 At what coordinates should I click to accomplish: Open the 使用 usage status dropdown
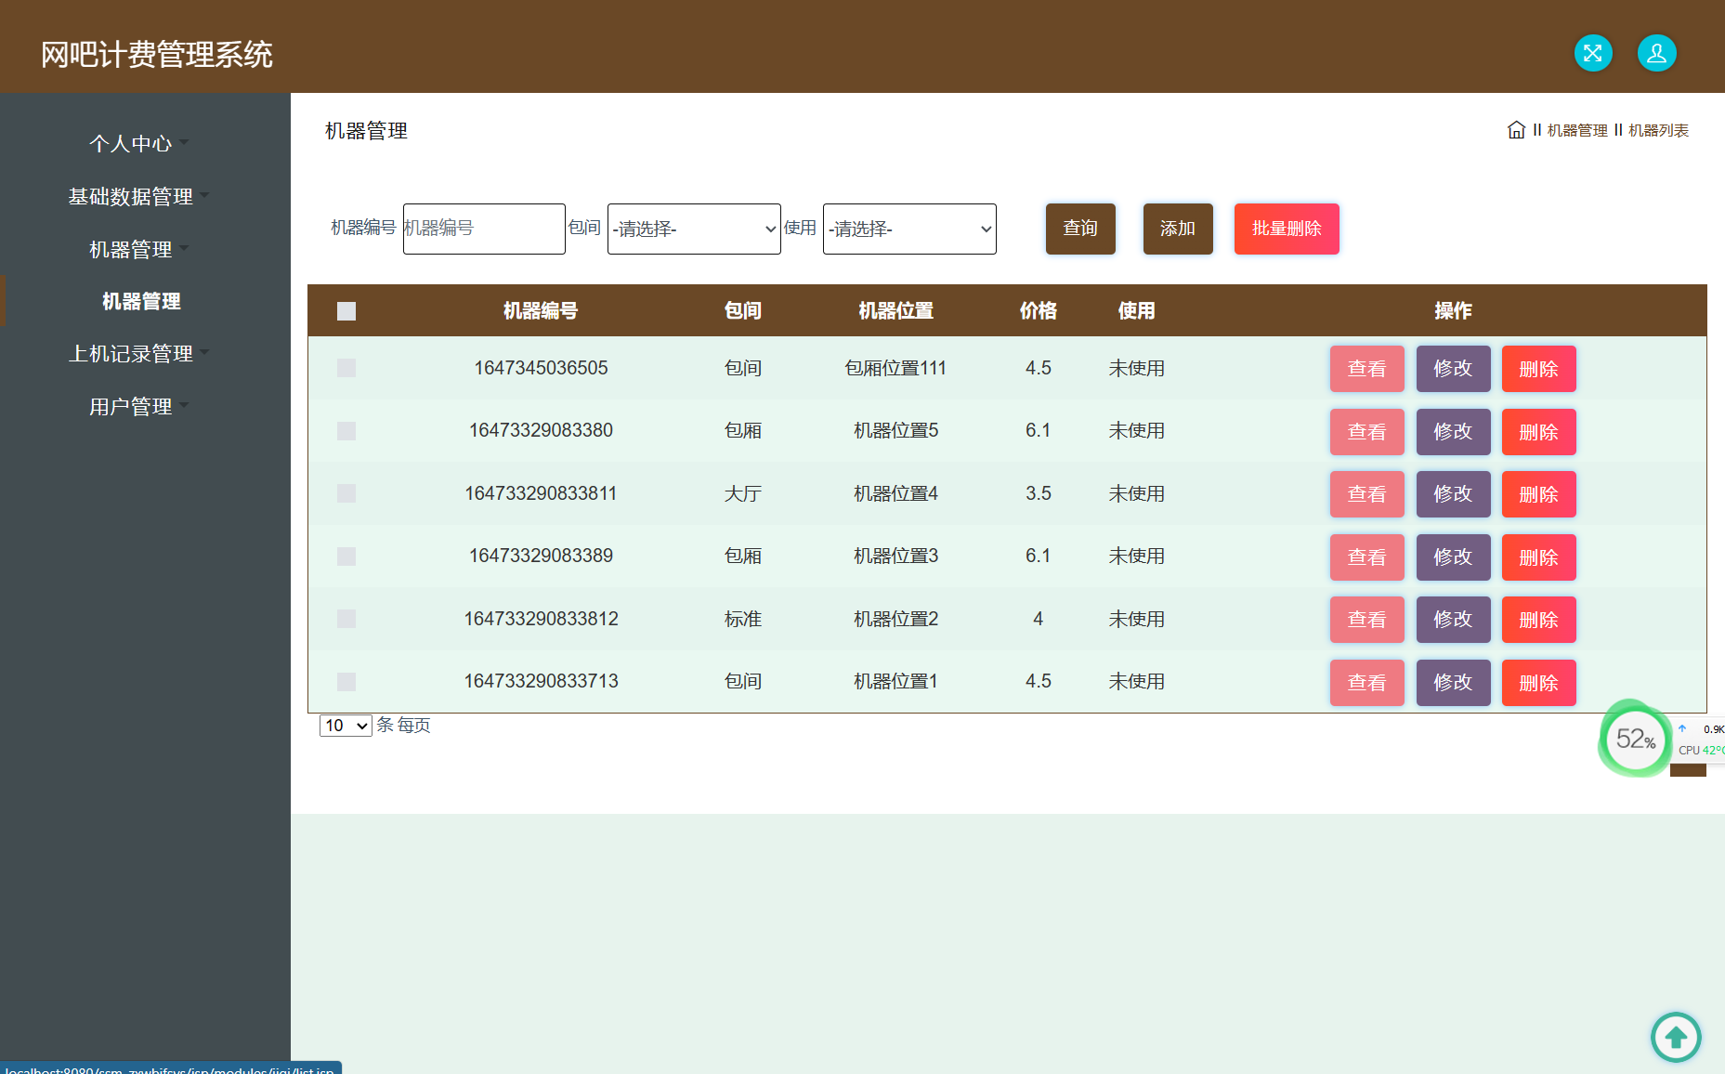[x=908, y=229]
